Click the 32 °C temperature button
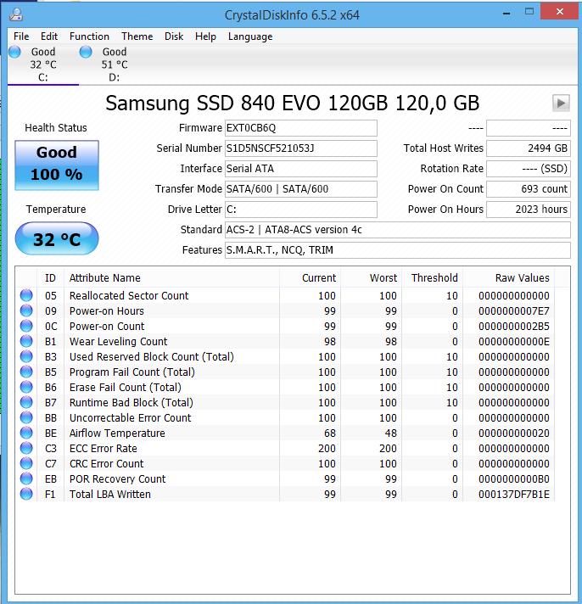The height and width of the screenshot is (604, 582). (x=57, y=239)
